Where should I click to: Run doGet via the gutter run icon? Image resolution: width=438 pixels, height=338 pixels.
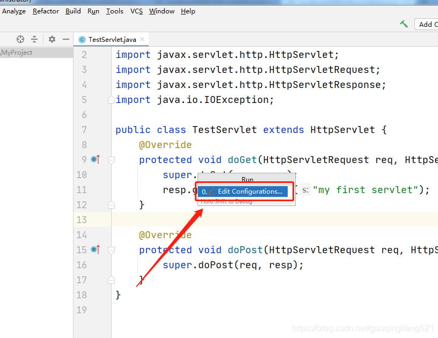coord(92,159)
